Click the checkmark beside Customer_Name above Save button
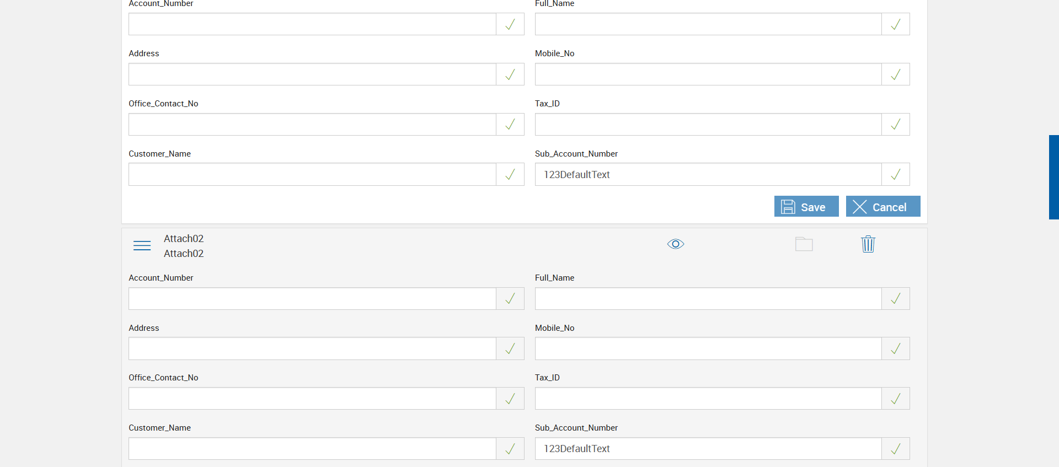 (510, 175)
